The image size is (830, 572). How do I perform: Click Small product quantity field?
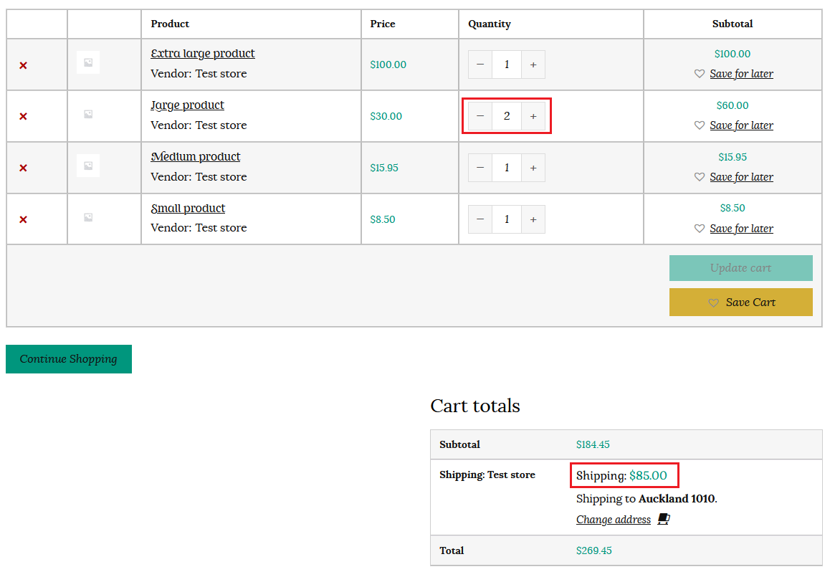point(507,219)
